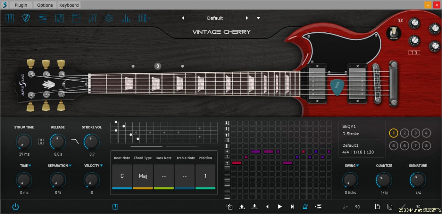Open the window-shaped panel icon
This screenshot has height=214, width=442.
(76, 18)
